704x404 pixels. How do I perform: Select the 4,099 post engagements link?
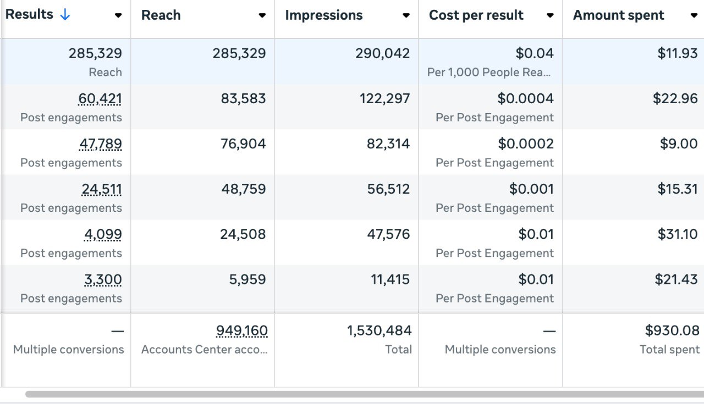click(x=103, y=235)
